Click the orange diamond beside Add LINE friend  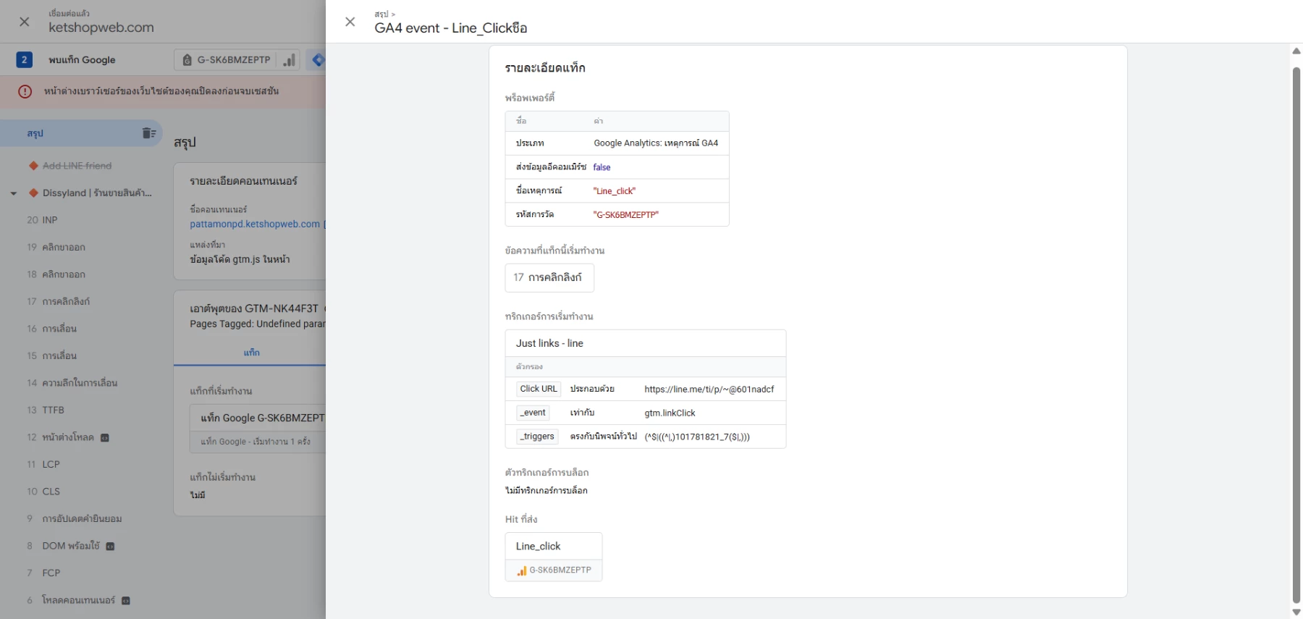[x=33, y=166]
